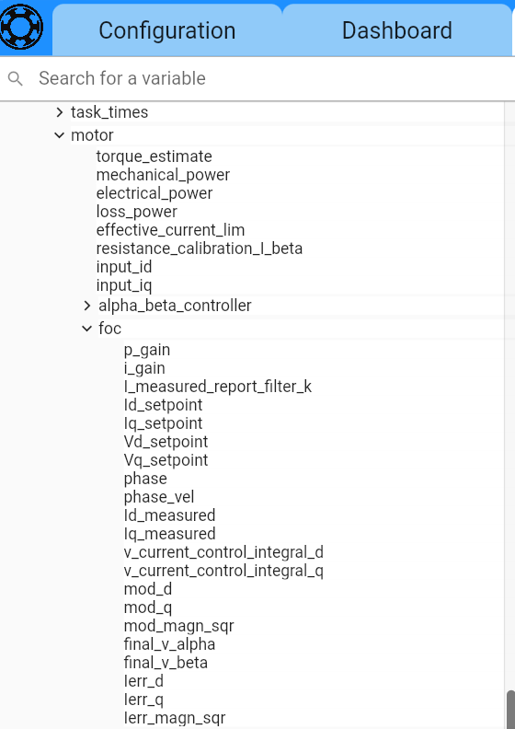Viewport: 515px width, 729px height.
Task: Select the mod_magn_sqr variable
Action: coord(178,626)
